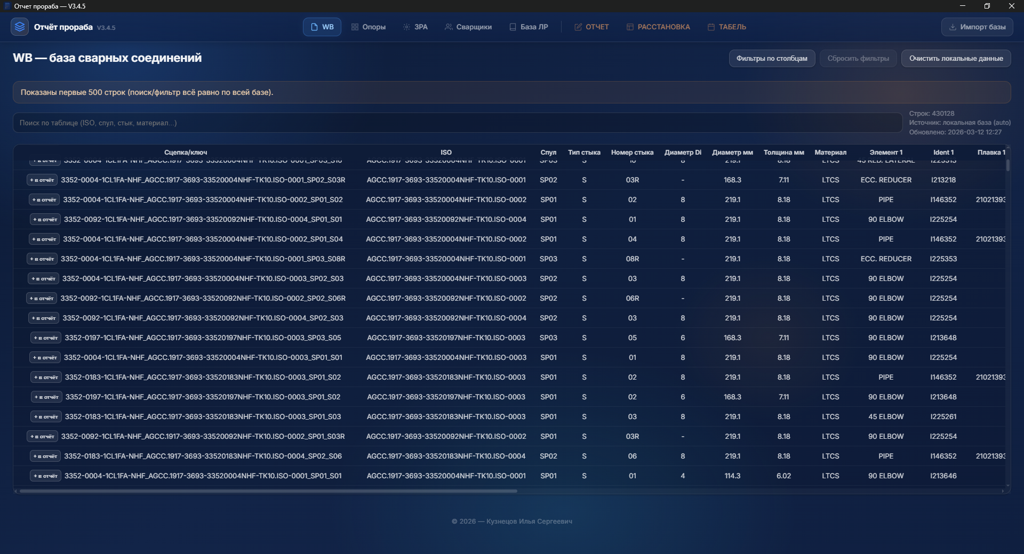Focus the table search input field

point(457,123)
